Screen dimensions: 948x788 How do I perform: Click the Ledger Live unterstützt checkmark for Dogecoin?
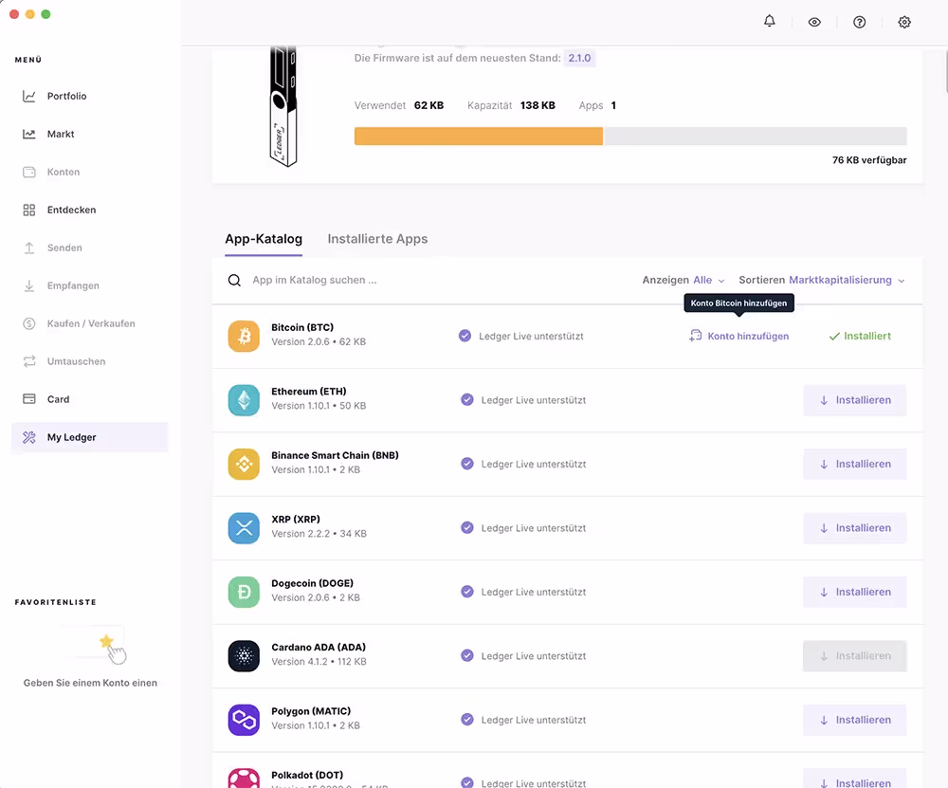[466, 592]
